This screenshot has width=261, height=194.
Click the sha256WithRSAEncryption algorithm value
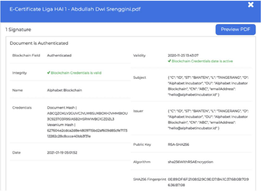[x=191, y=162]
